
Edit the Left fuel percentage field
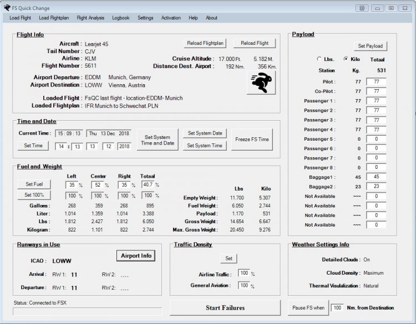[72, 184]
